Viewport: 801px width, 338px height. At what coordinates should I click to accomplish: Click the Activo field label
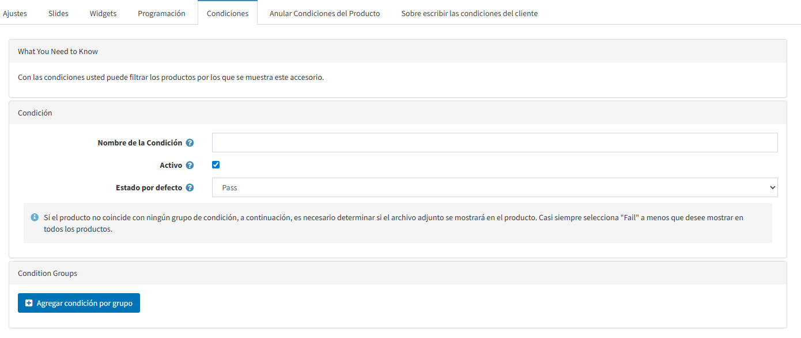coord(171,165)
